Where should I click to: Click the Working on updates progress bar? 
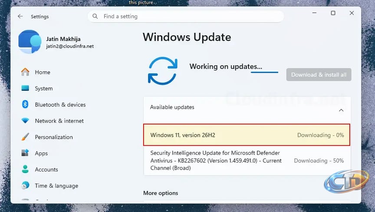[264, 72]
